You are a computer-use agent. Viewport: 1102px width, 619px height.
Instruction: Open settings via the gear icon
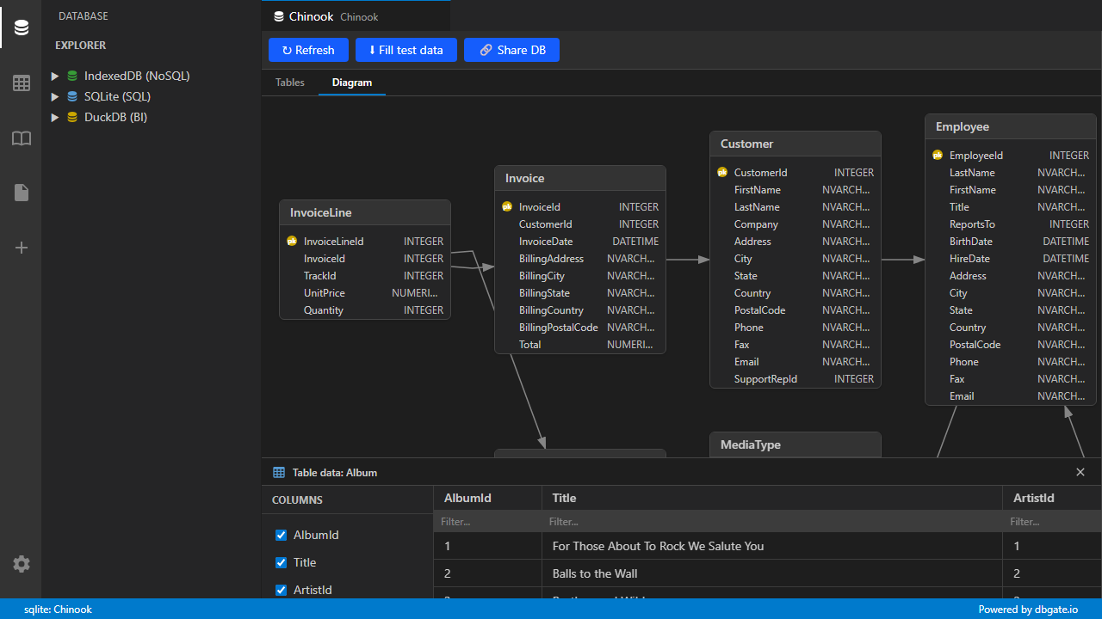pyautogui.click(x=21, y=564)
